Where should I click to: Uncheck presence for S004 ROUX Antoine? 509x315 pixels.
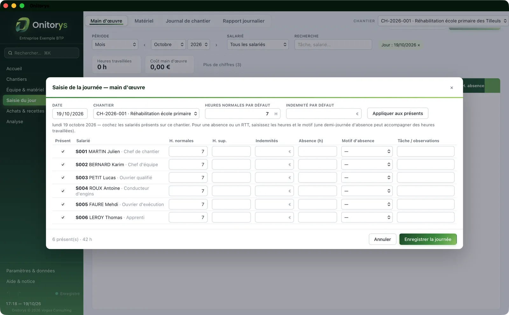coord(63,191)
